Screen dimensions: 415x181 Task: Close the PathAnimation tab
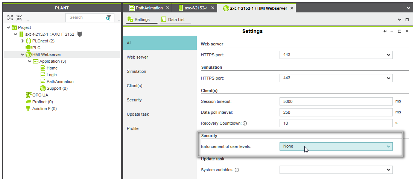coord(168,8)
